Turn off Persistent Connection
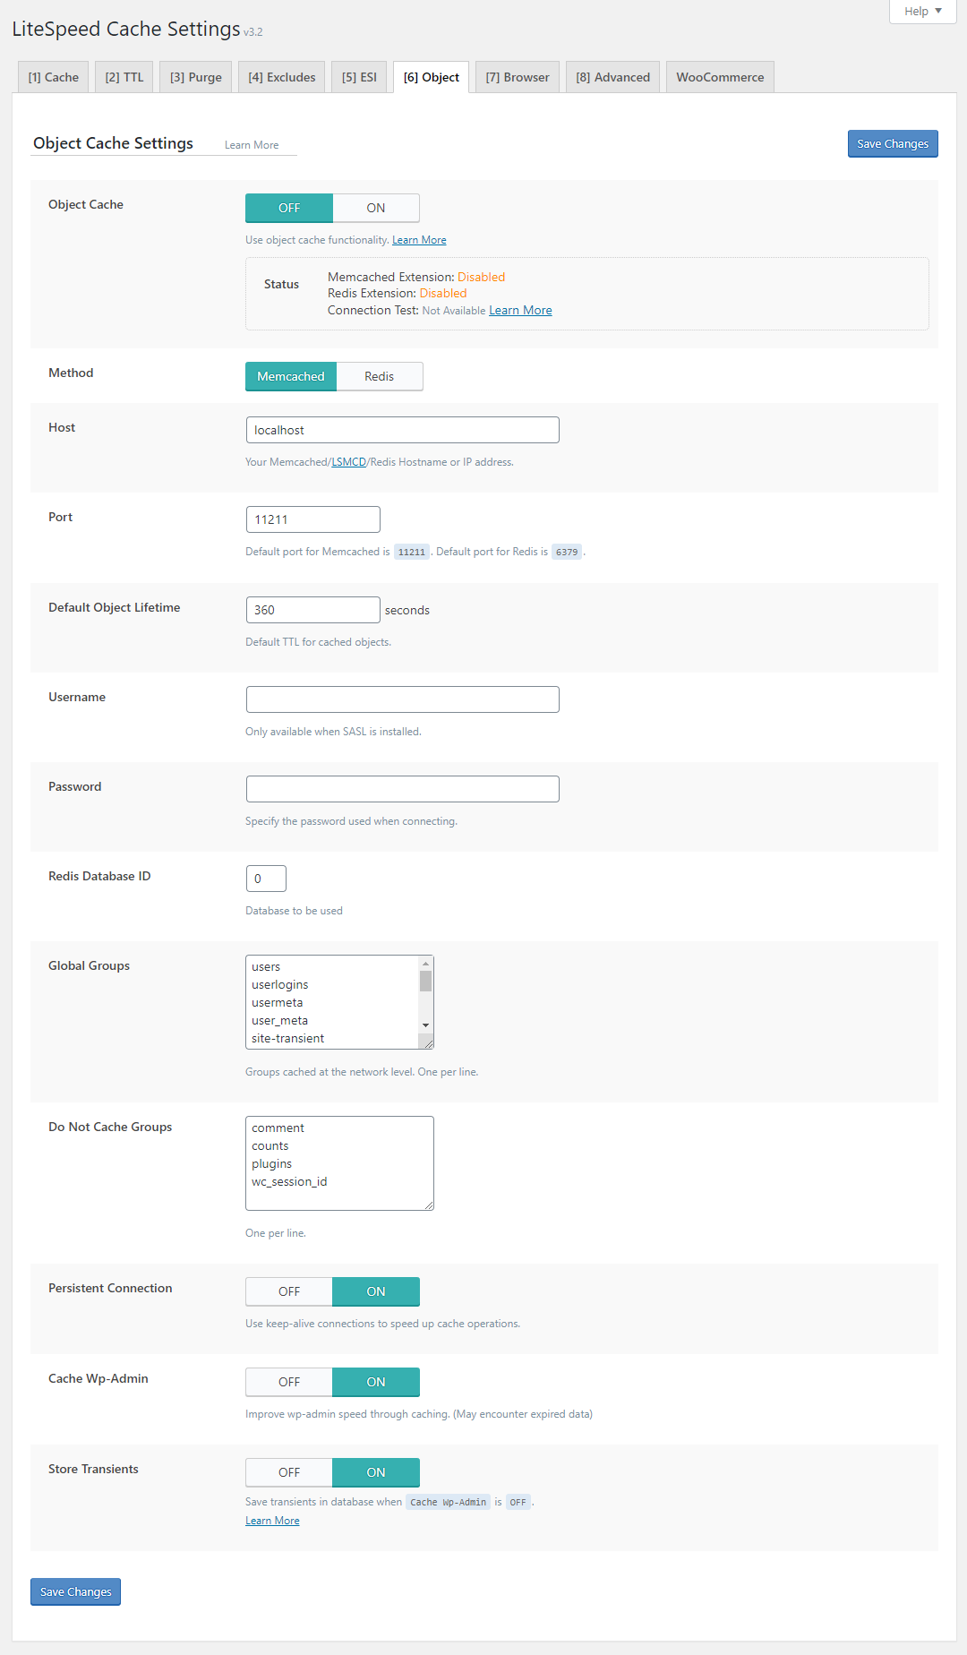 point(288,1291)
